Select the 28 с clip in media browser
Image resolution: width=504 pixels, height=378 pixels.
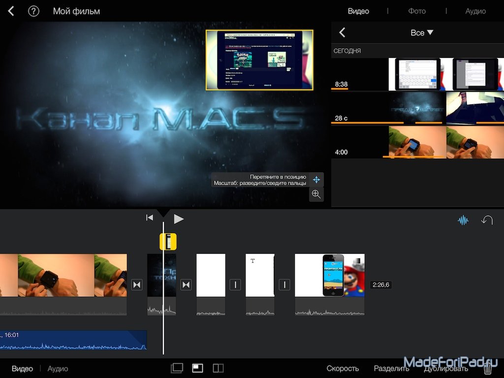coord(417,108)
